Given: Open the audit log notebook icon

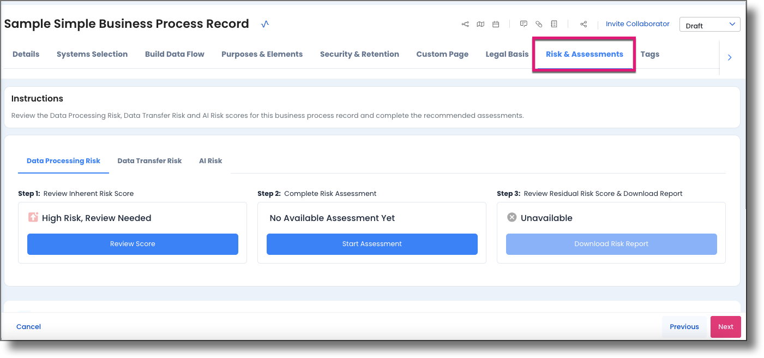Looking at the screenshot, I should 554,24.
